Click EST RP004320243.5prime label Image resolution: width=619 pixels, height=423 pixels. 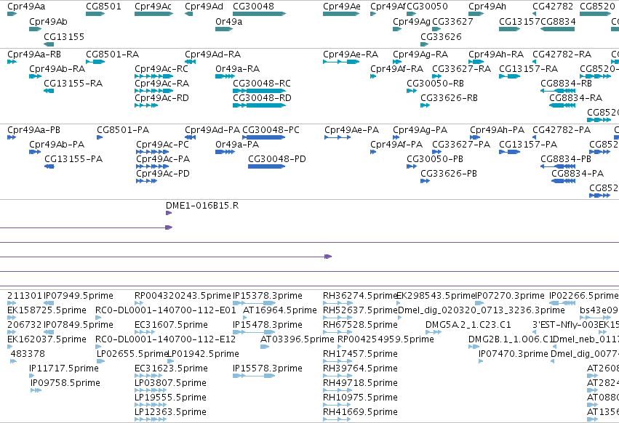point(183,296)
